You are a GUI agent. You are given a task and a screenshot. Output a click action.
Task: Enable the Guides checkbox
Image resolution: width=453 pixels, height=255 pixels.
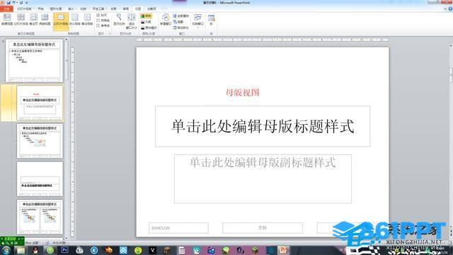103,25
